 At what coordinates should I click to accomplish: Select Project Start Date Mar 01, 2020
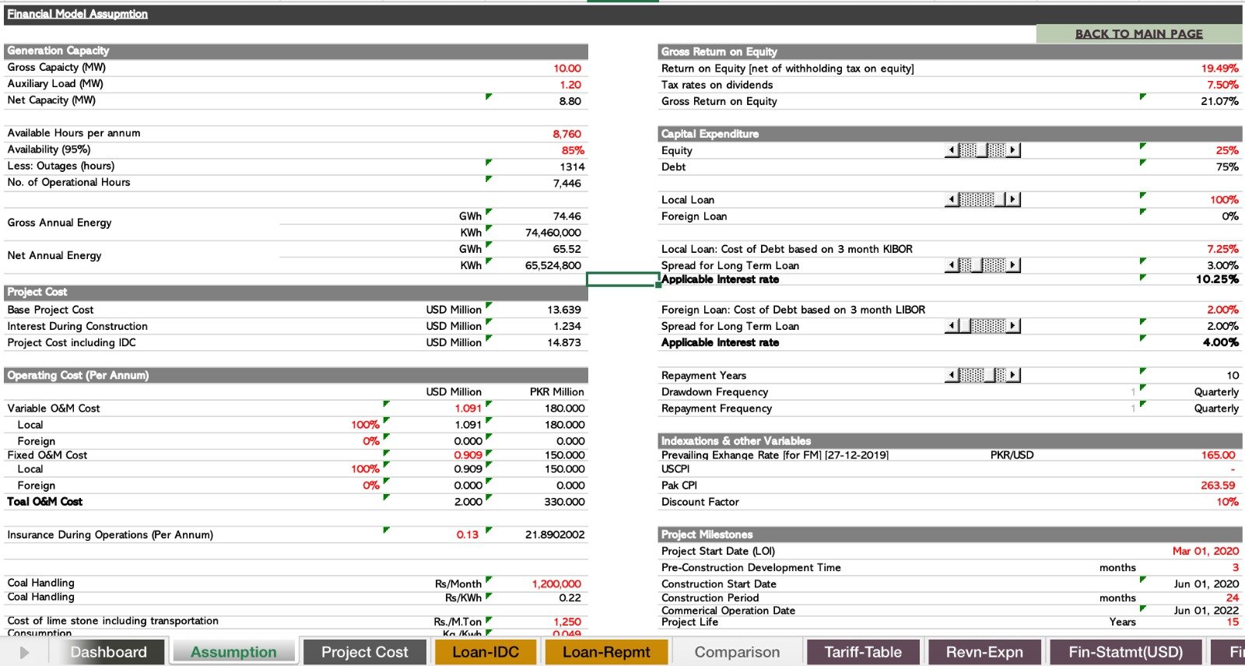pos(1205,551)
